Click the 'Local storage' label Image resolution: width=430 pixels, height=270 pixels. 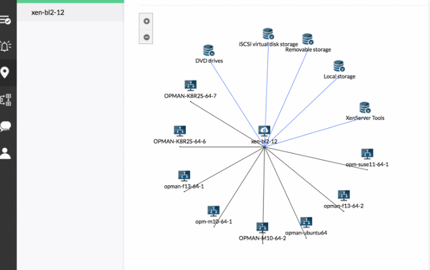(339, 76)
